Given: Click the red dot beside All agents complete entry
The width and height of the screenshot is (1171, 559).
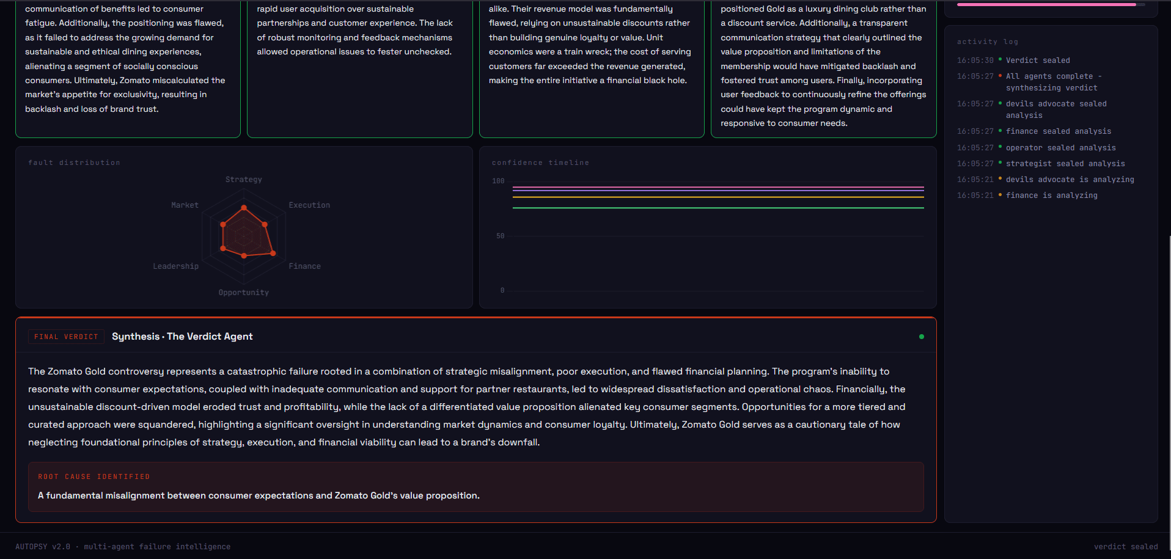Looking at the screenshot, I should pyautogui.click(x=1000, y=76).
